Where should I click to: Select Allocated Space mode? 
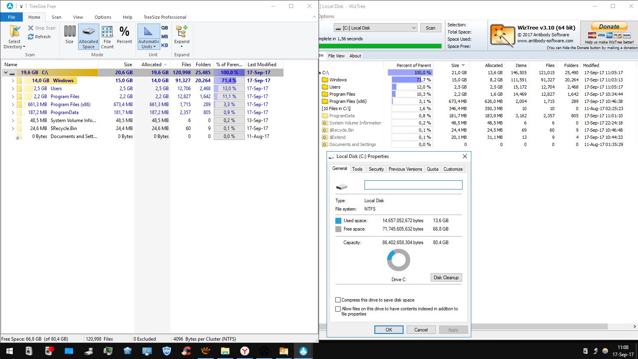point(89,37)
